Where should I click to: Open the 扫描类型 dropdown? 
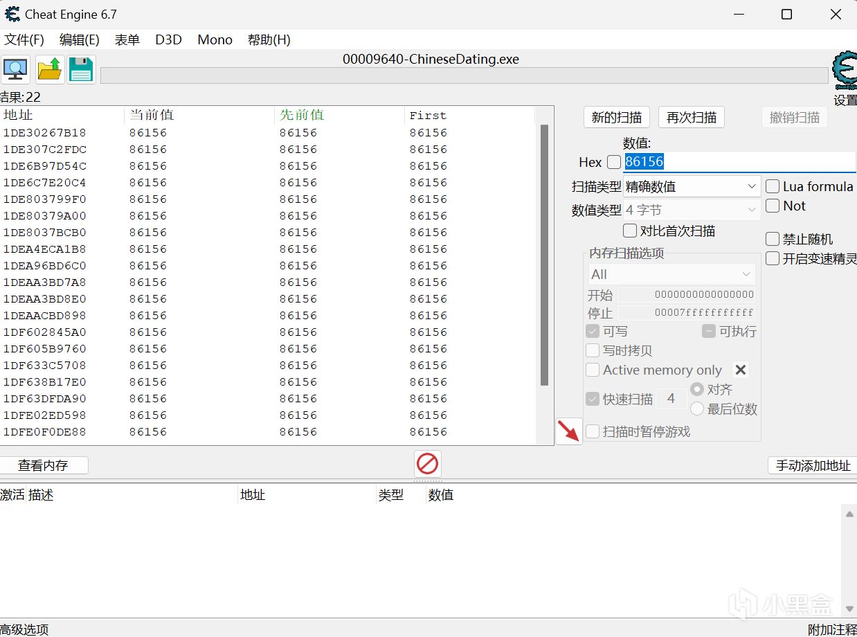click(692, 186)
